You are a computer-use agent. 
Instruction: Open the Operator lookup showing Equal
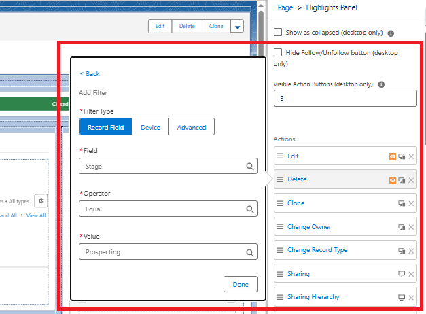168,209
